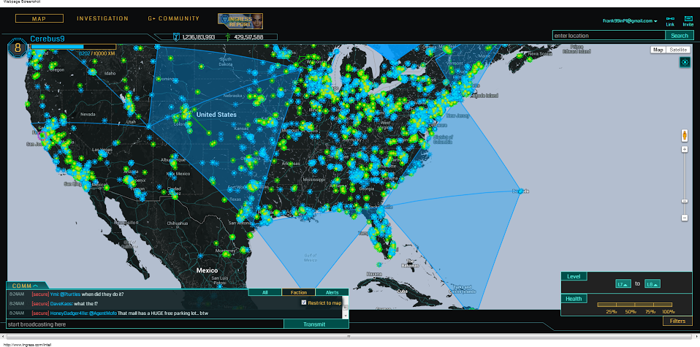Click the map zoom out minus button
The width and height of the screenshot is (700, 347).
click(685, 218)
